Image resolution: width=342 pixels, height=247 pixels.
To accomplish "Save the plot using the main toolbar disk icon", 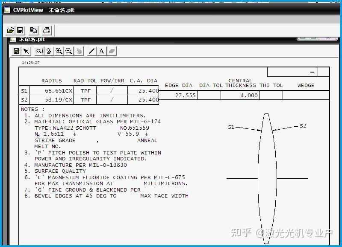I will tap(20, 30).
